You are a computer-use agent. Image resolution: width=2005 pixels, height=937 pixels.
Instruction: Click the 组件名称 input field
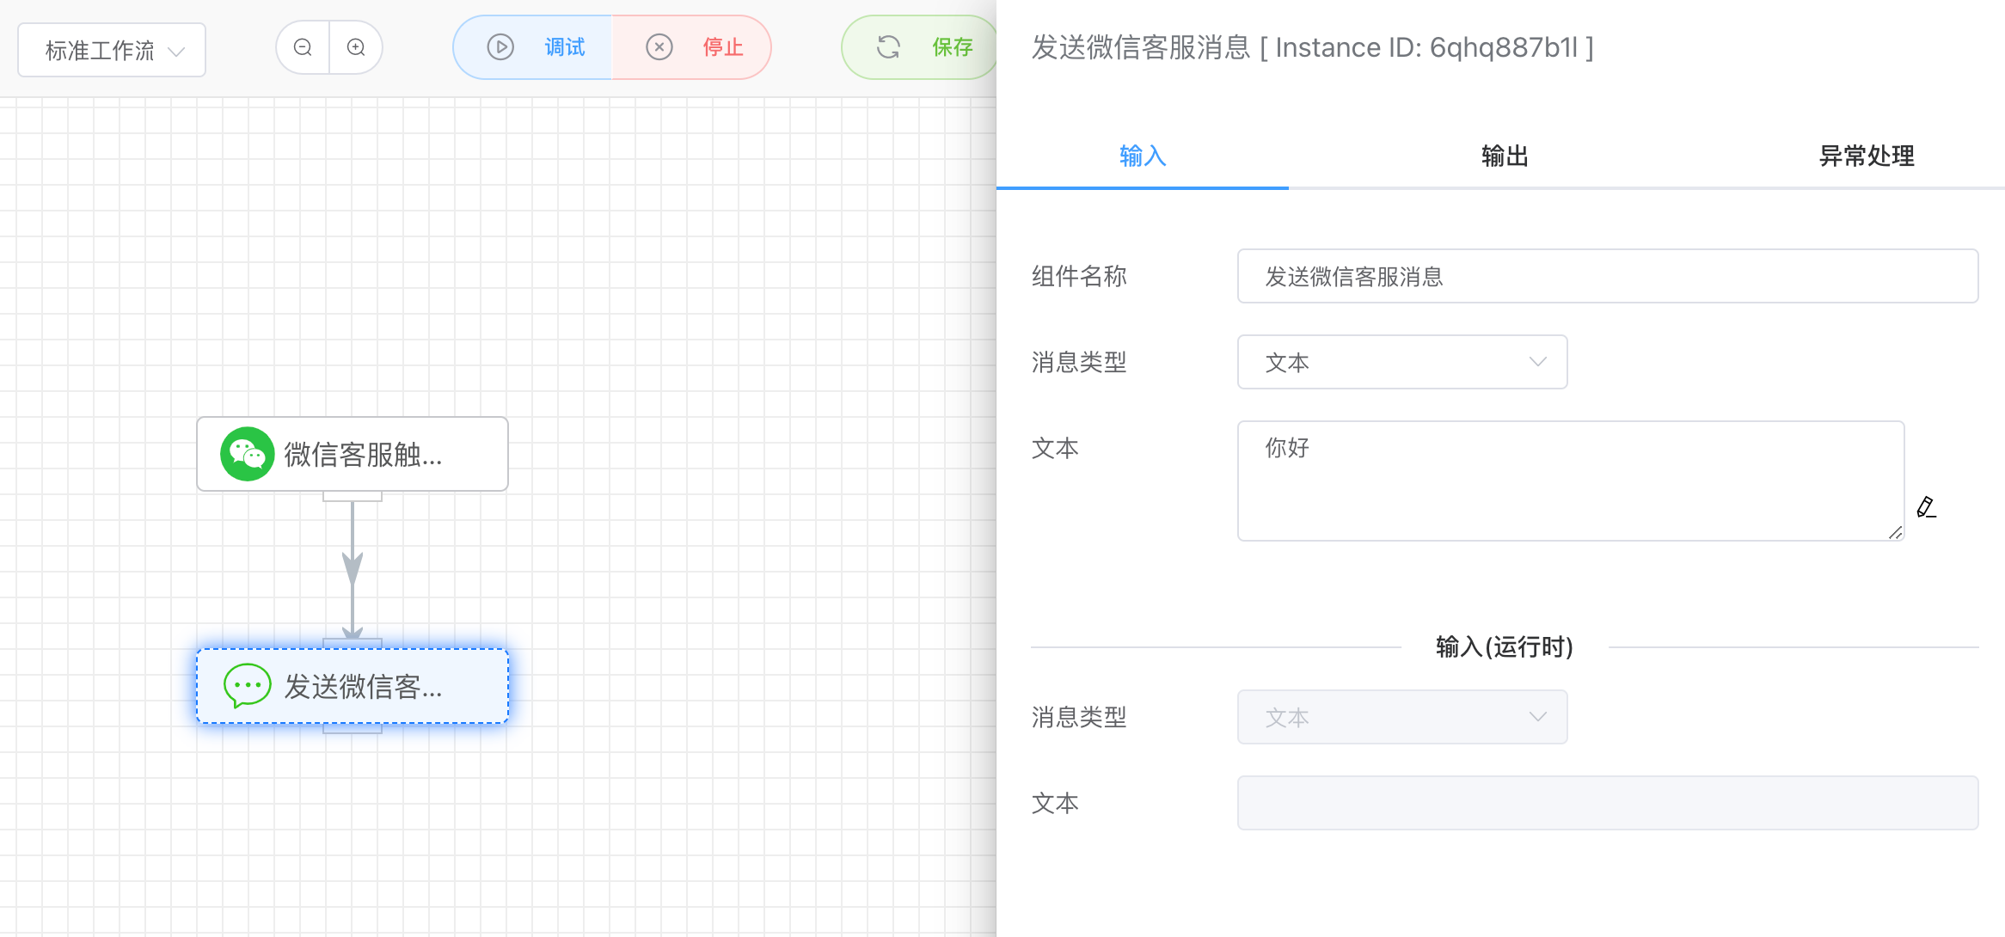pos(1607,276)
